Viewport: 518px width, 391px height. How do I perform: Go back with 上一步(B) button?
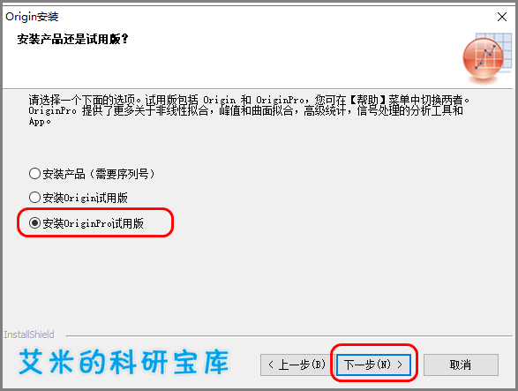pos(297,365)
